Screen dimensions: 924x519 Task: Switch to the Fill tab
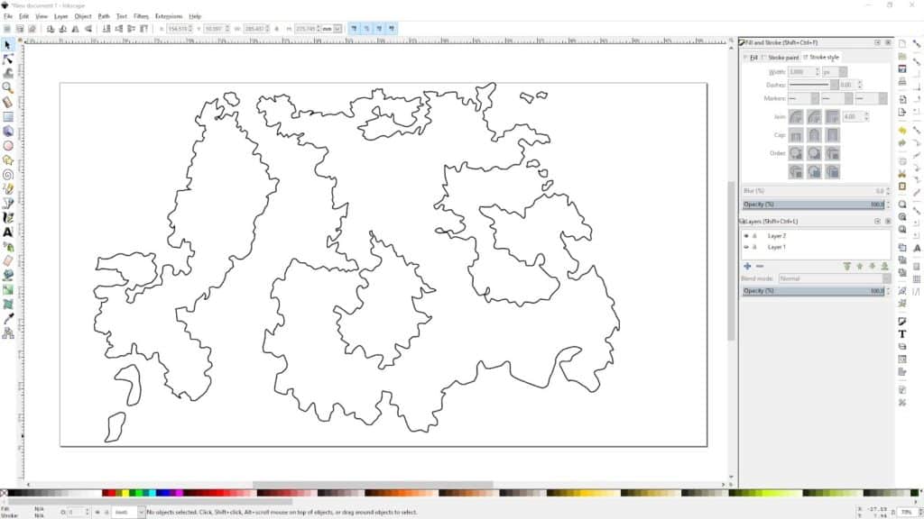click(x=751, y=58)
